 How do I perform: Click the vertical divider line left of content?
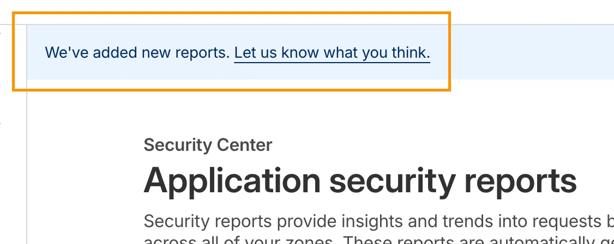click(x=27, y=163)
